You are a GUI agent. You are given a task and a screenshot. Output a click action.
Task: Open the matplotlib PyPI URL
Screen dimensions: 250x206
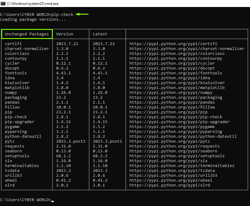click(177, 88)
